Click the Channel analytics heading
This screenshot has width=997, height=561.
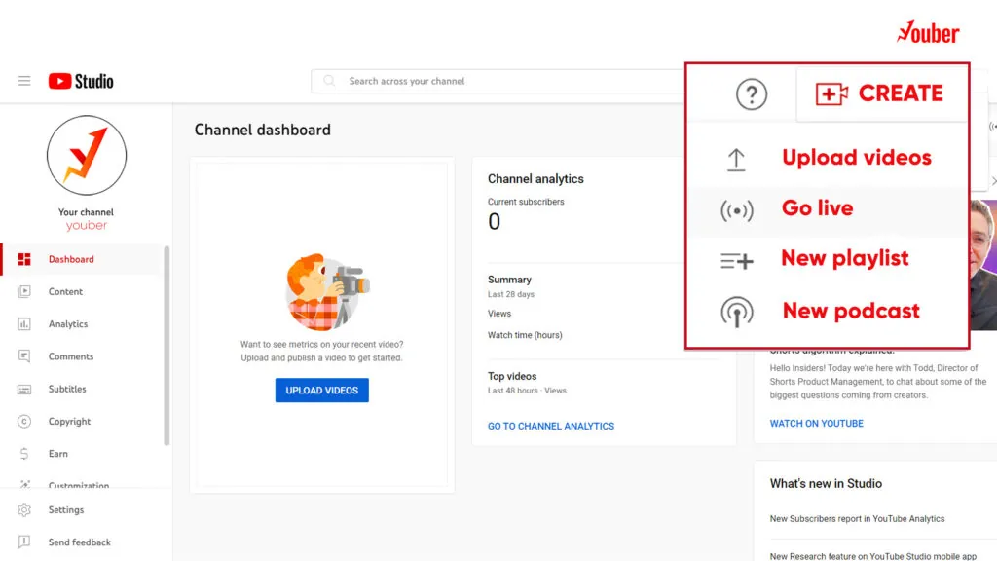click(x=535, y=179)
